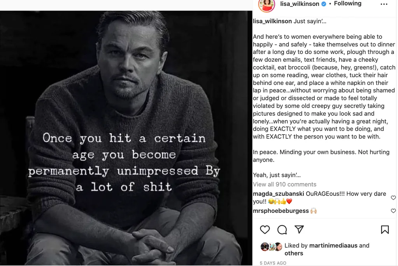Expand View all 910 comments

click(x=284, y=184)
